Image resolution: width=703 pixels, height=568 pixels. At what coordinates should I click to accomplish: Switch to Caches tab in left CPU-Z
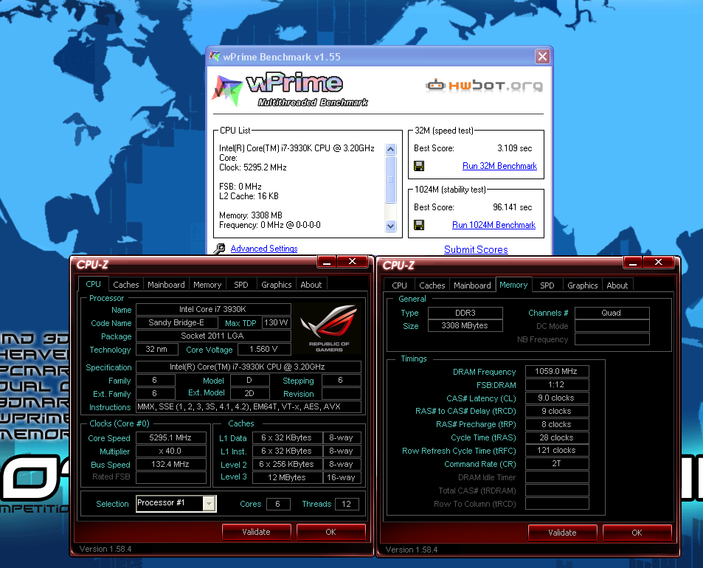coord(126,285)
